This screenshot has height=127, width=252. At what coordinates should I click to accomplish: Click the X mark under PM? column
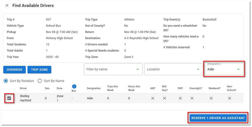[180, 98]
